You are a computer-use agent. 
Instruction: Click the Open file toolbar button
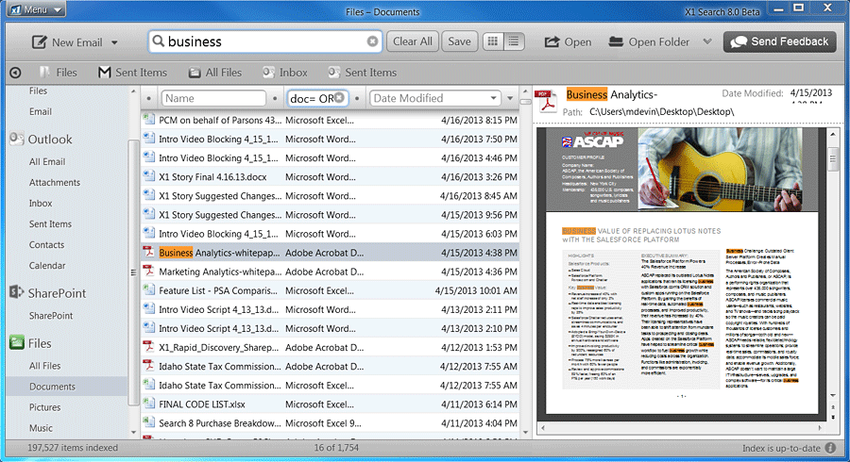tap(568, 41)
